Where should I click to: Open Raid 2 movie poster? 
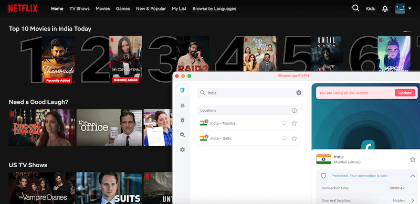click(x=193, y=53)
